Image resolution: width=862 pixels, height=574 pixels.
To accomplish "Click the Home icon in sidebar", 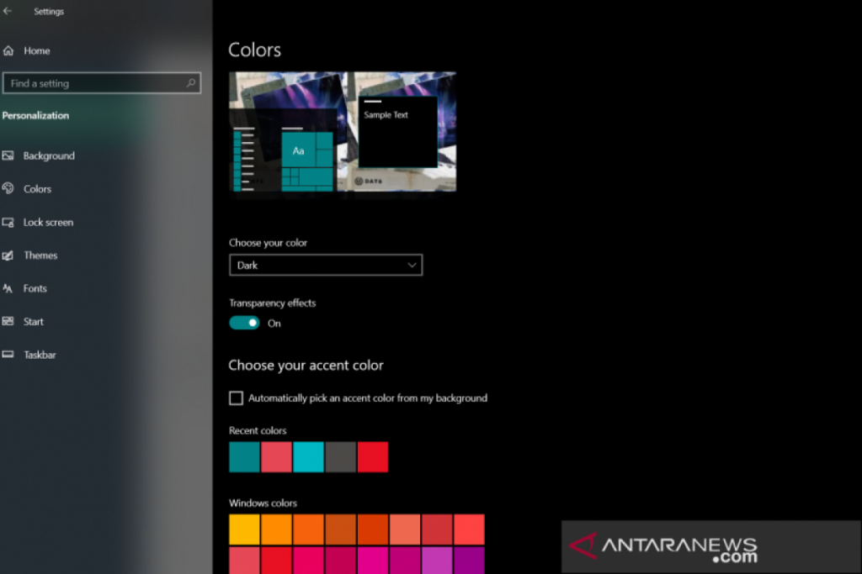I will tap(8, 51).
